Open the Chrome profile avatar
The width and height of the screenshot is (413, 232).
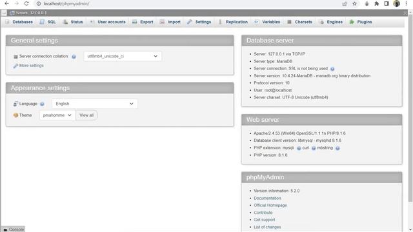(x=396, y=4)
